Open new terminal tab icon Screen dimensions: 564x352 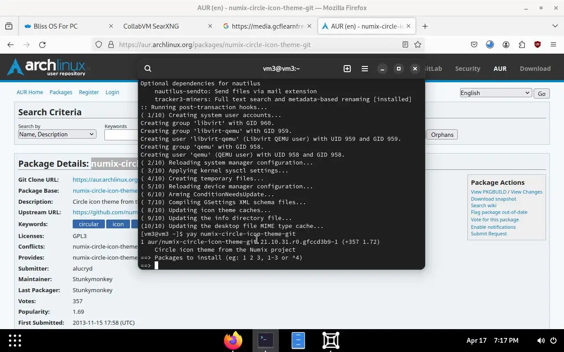click(x=347, y=69)
